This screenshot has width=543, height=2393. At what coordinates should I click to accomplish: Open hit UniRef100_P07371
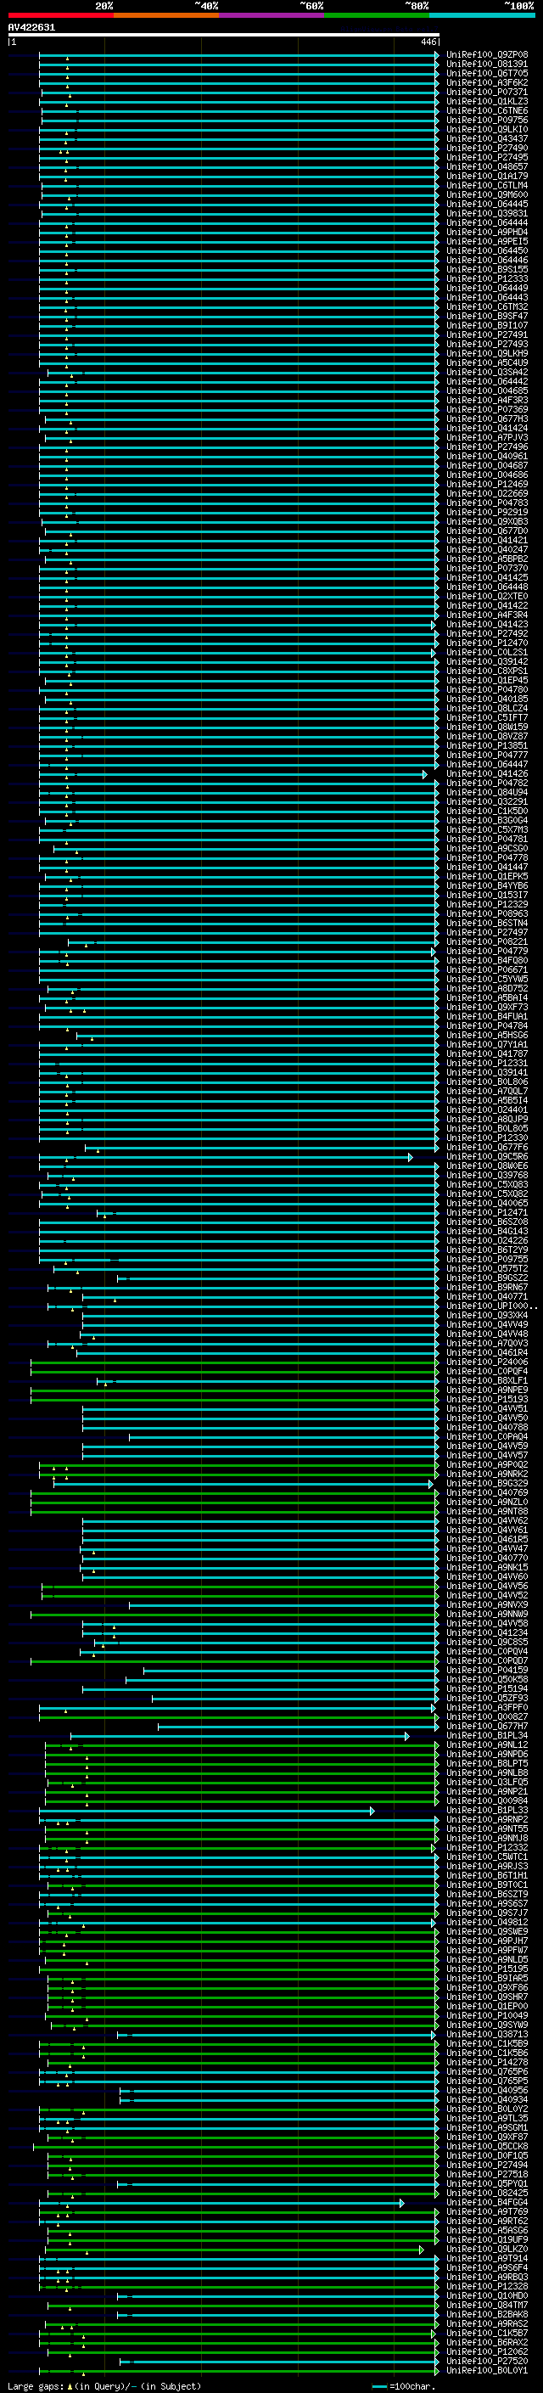(x=486, y=92)
